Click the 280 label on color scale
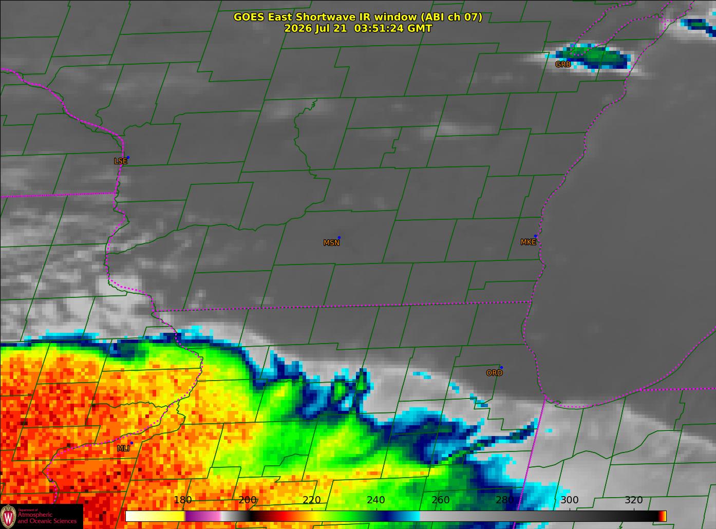The image size is (716, 529). click(505, 500)
